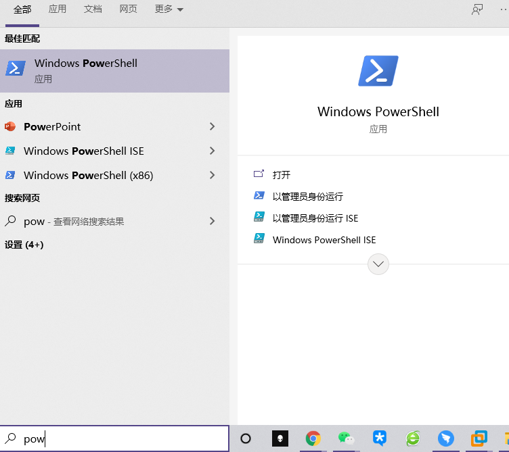Switch to the 网页 tab
Image resolution: width=509 pixels, height=452 pixels.
coord(128,9)
